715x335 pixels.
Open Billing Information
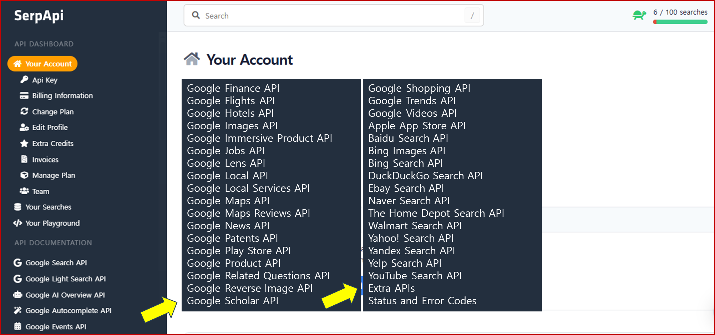(x=62, y=96)
